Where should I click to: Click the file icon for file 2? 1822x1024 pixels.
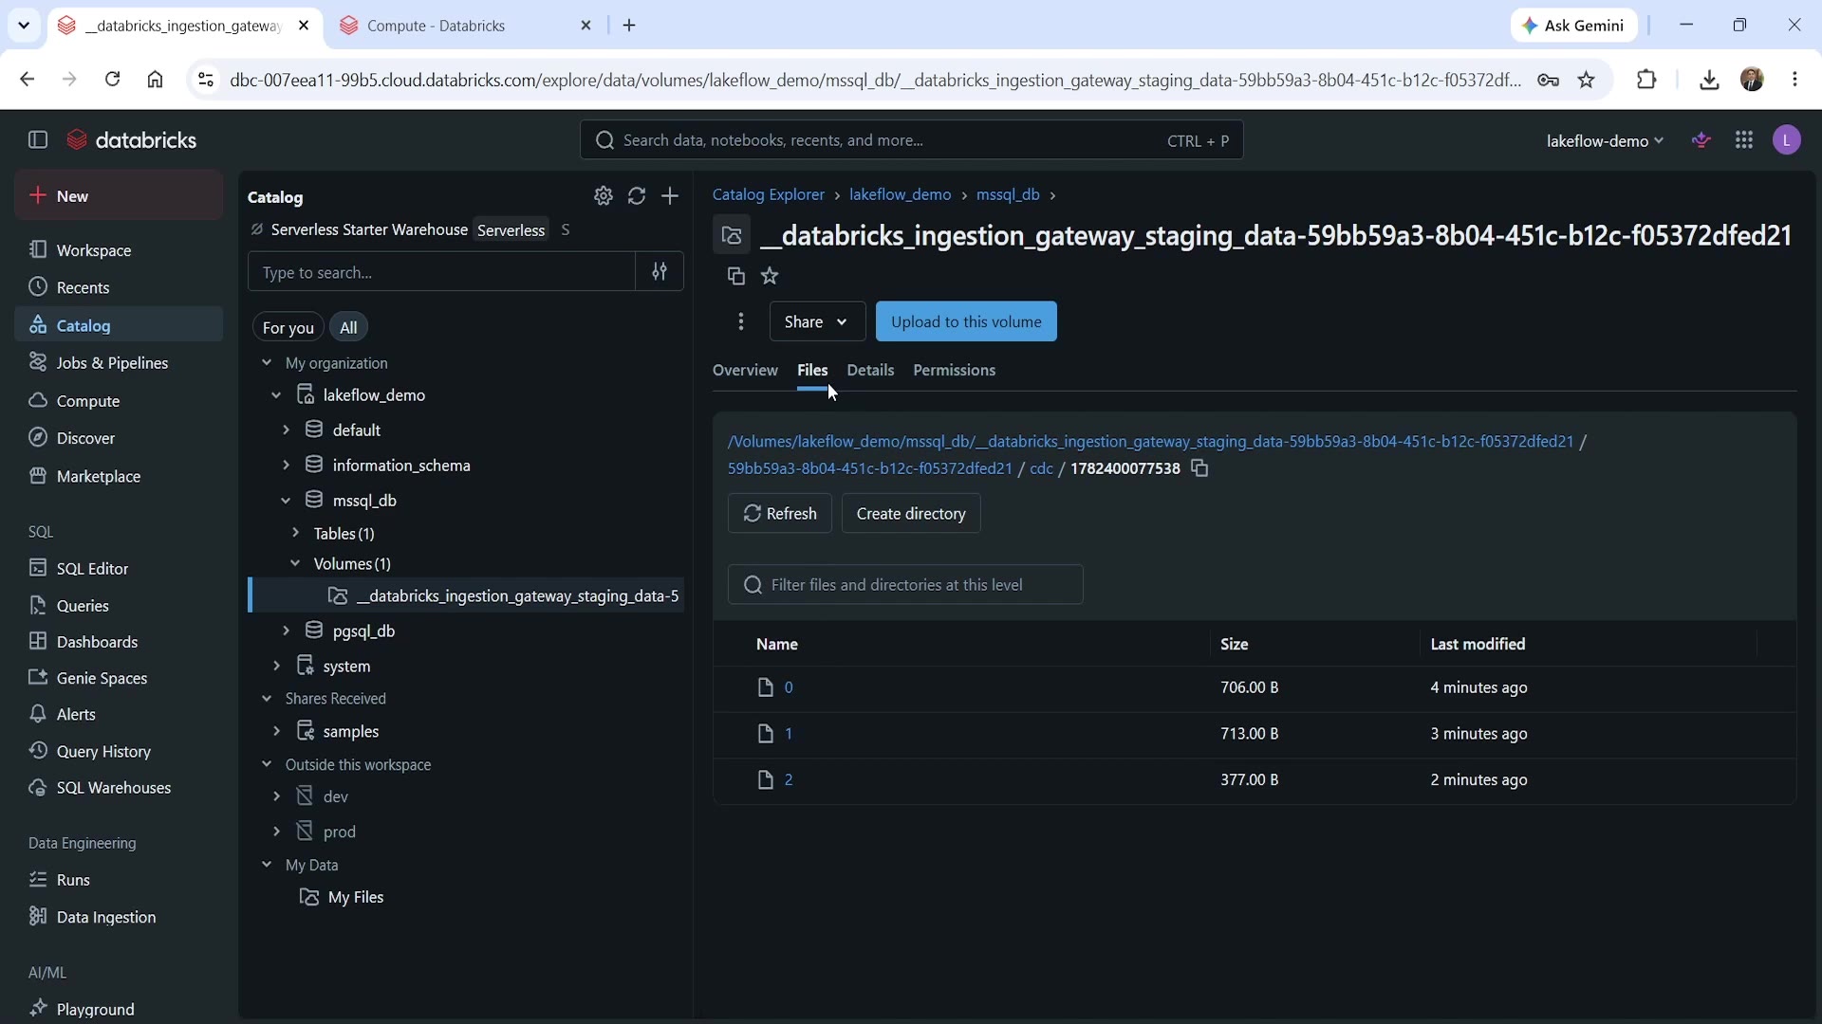766,779
